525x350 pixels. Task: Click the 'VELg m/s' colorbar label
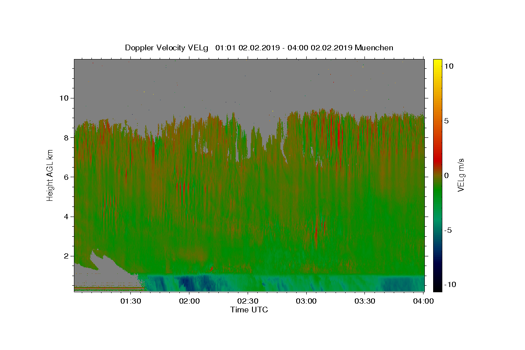[461, 175]
